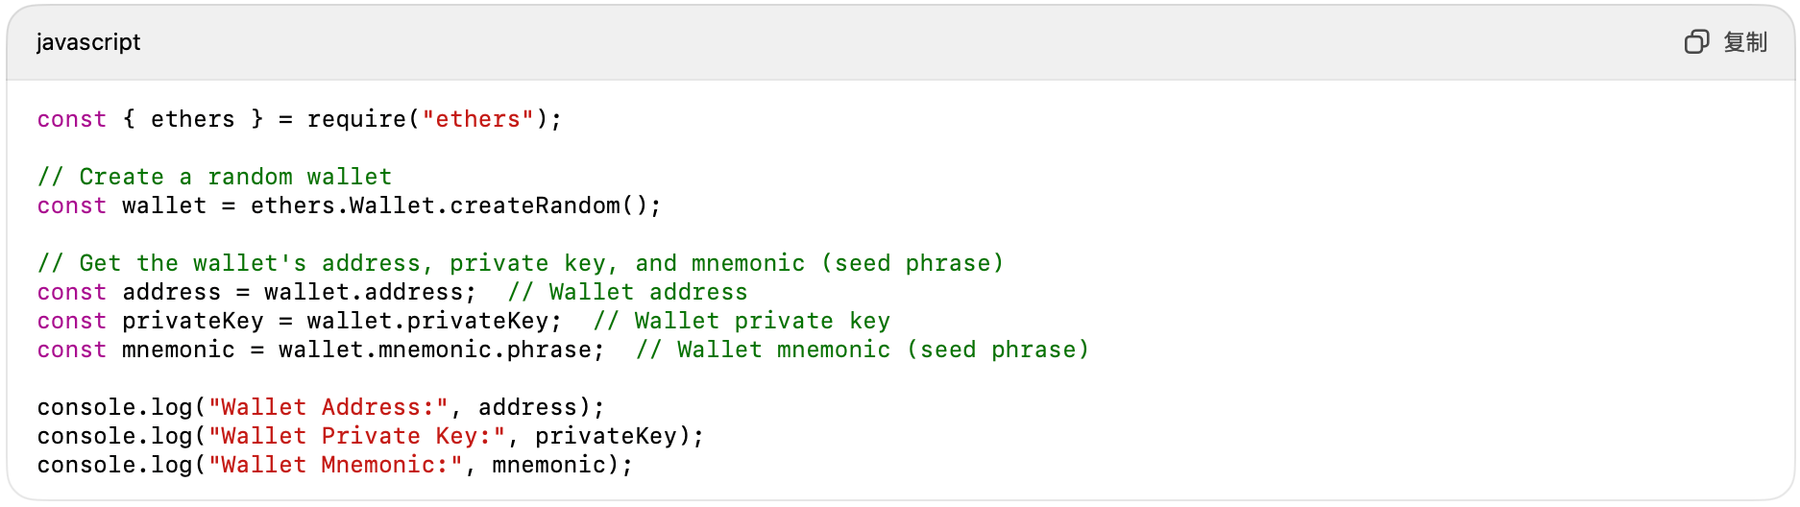Image resolution: width=1800 pixels, height=507 pixels.
Task: Click the require keyword in first line
Action: click(356, 119)
